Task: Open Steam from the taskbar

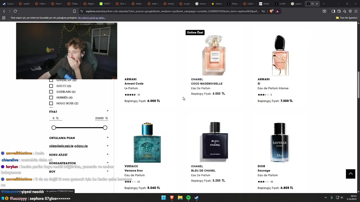Action: tap(197, 198)
